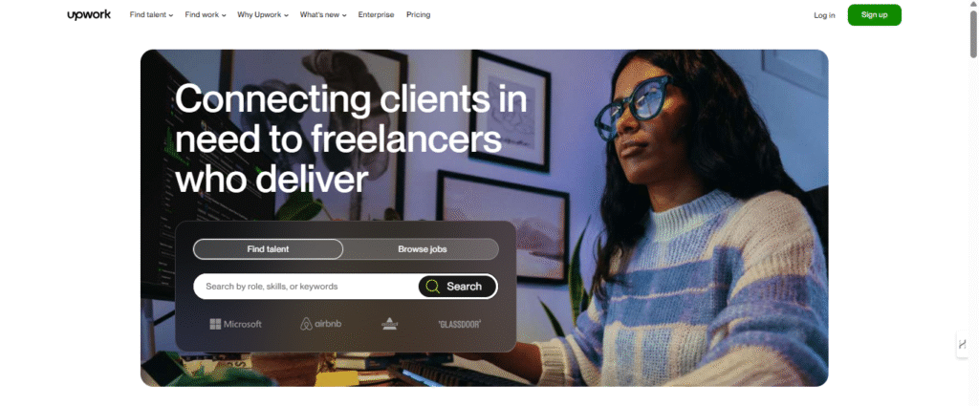
Task: Click the magnifier icon in Search button
Action: tap(433, 287)
